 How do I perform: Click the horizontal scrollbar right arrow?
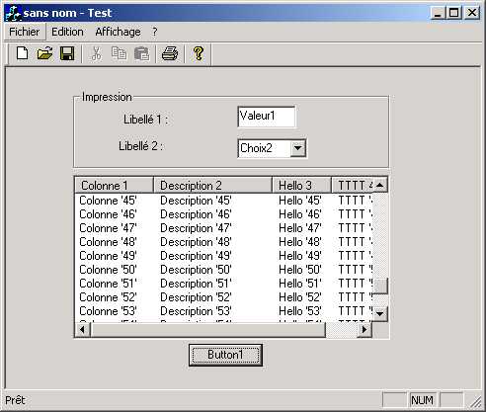364,329
